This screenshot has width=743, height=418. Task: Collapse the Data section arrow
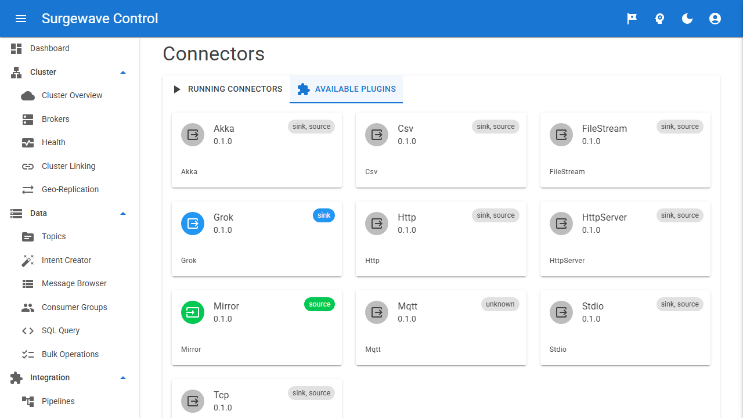(122, 214)
